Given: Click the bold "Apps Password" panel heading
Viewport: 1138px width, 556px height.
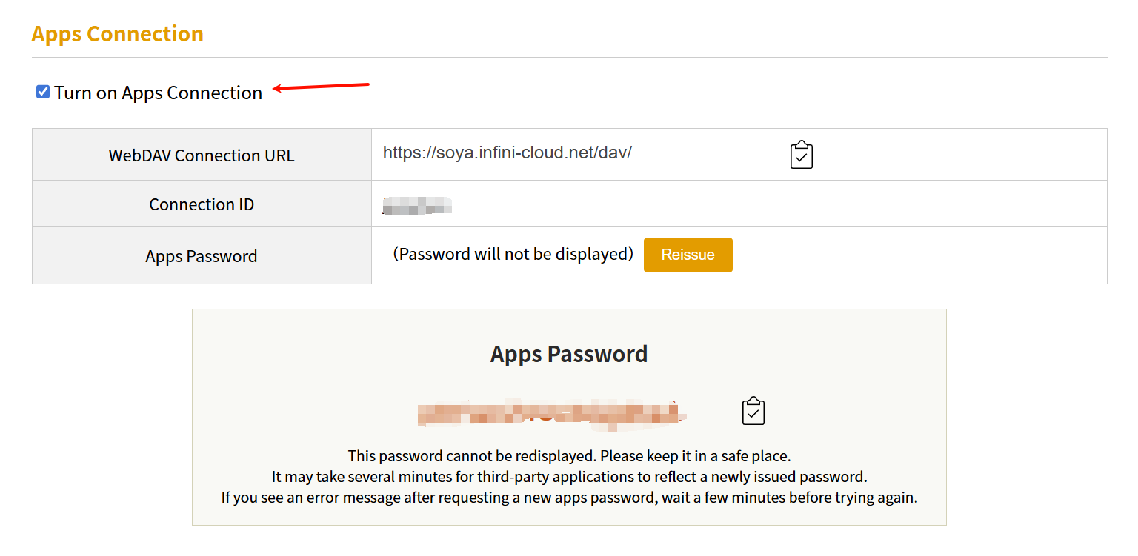Looking at the screenshot, I should [569, 354].
